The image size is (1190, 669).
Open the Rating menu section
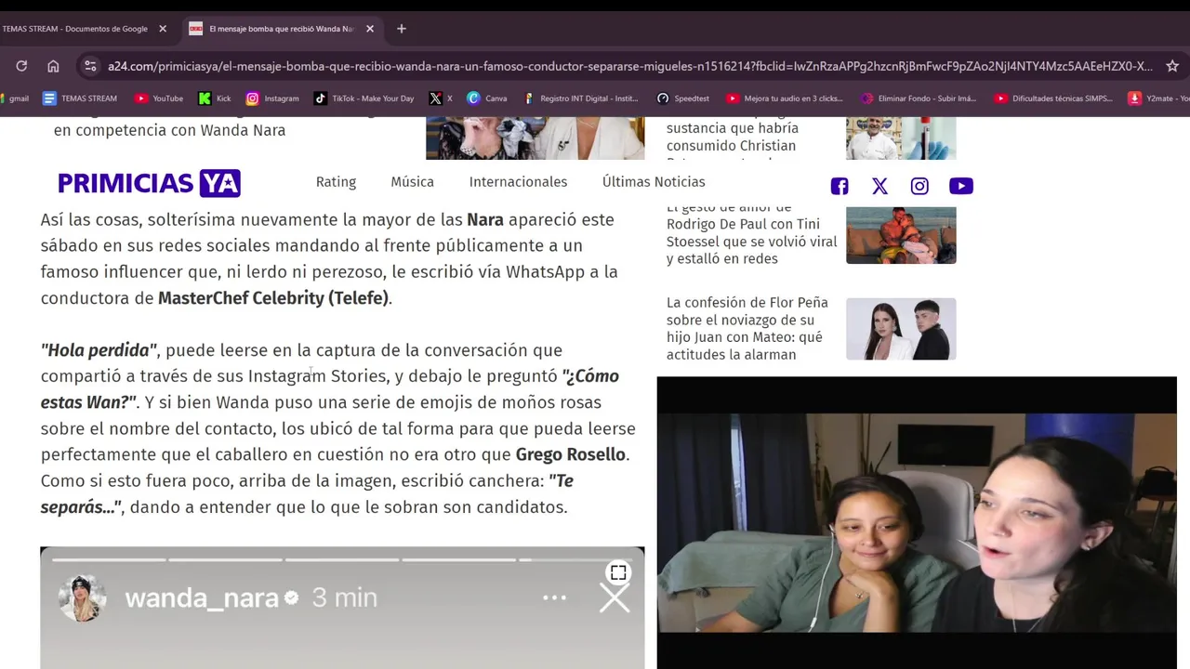click(x=336, y=182)
